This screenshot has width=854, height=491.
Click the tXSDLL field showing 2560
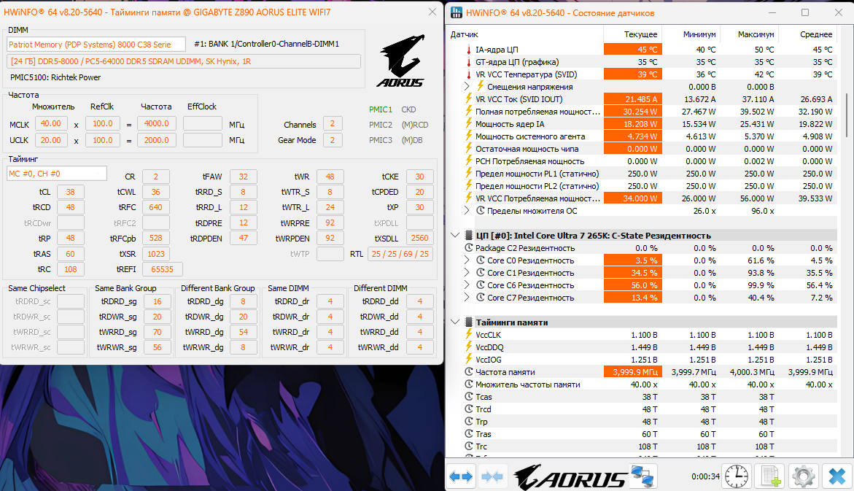click(419, 238)
